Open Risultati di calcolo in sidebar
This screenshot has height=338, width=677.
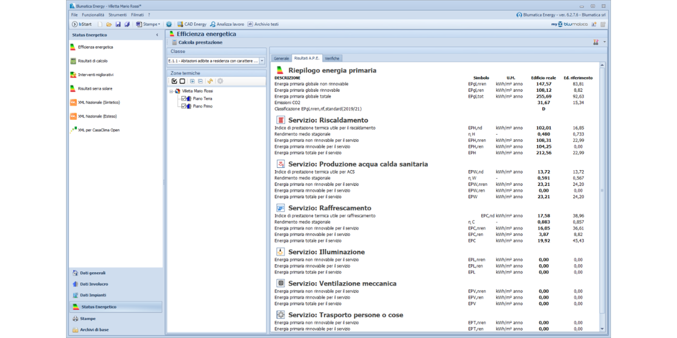(89, 61)
